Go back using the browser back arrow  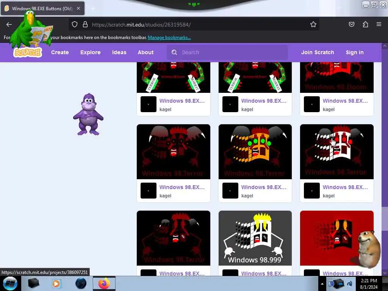(x=9, y=25)
